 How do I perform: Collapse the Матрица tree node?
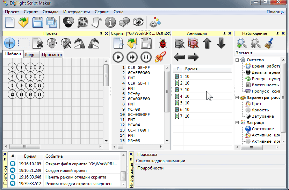(237, 122)
